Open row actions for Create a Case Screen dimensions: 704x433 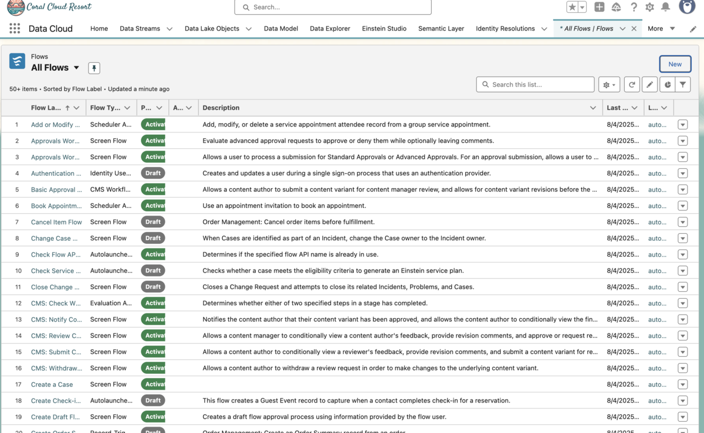[x=682, y=384]
